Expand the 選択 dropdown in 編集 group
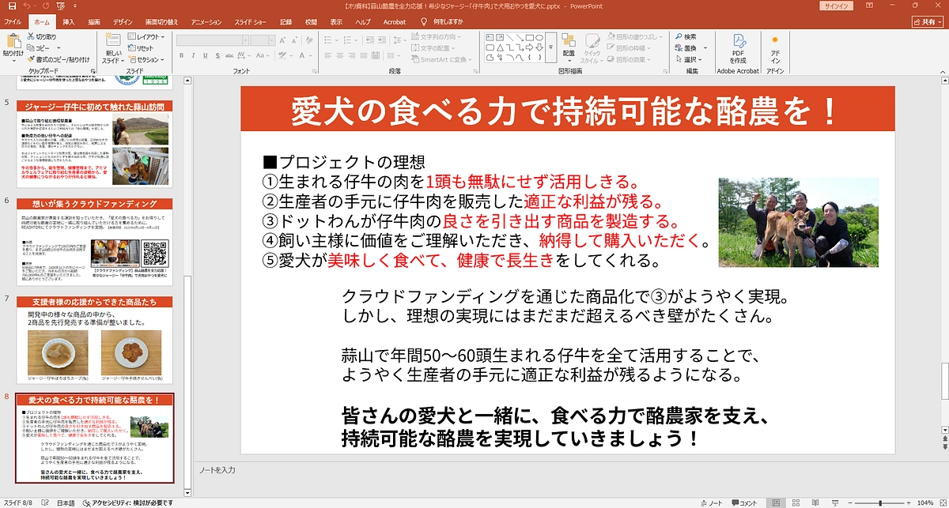 690,61
